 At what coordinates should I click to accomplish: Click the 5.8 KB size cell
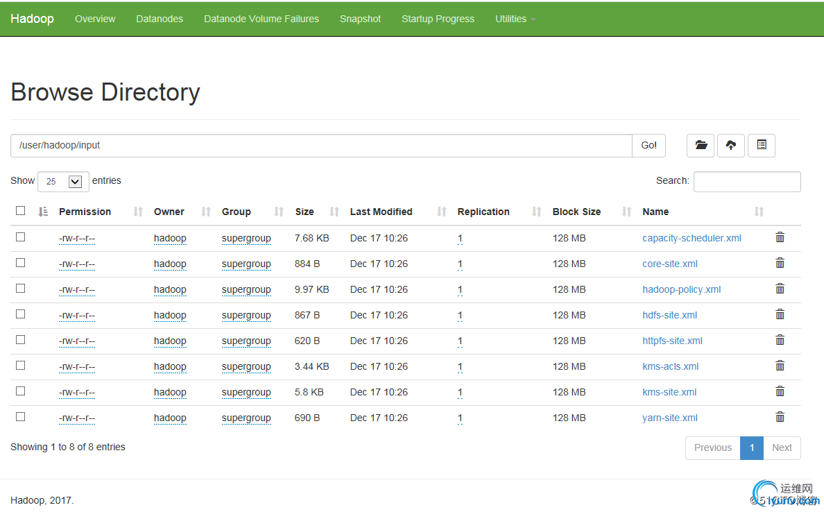click(x=309, y=392)
